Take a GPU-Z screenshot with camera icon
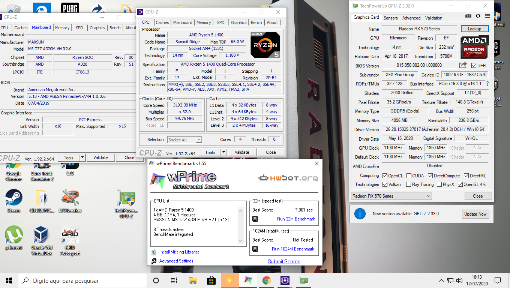This screenshot has width=510, height=288. (468, 16)
